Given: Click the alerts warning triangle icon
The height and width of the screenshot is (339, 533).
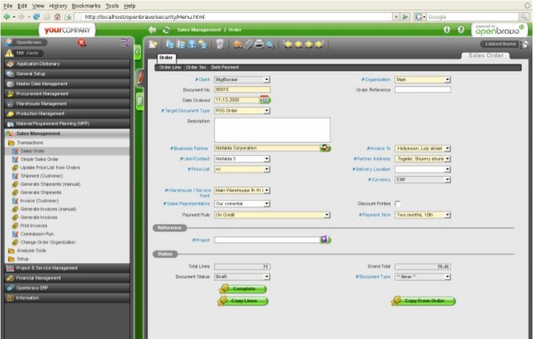Looking at the screenshot, I should (9, 53).
